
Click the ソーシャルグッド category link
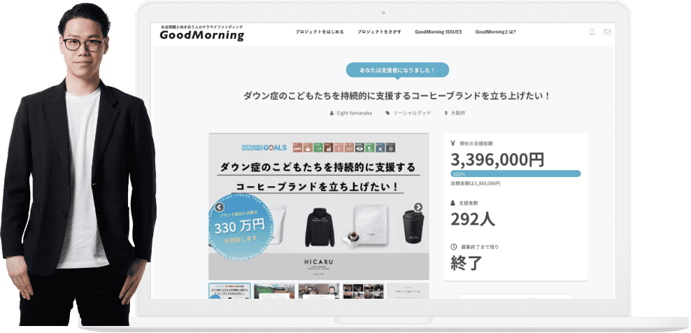[x=412, y=113]
